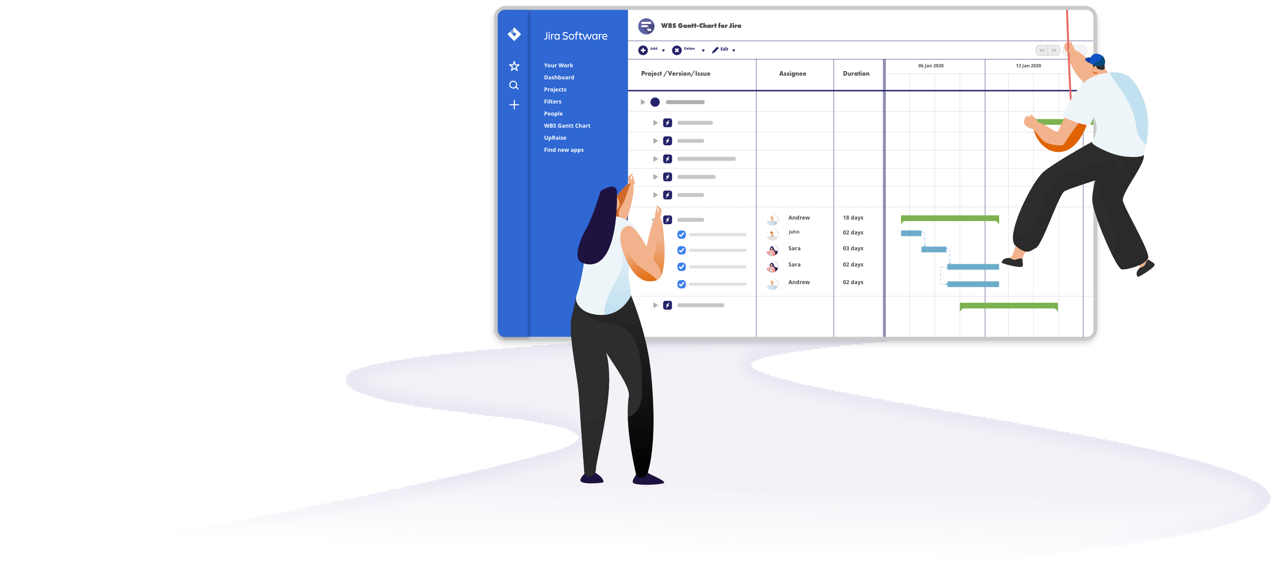Screen dimensions: 1271x565
Task: Click the Jira Software diamond logo
Action: 514,34
